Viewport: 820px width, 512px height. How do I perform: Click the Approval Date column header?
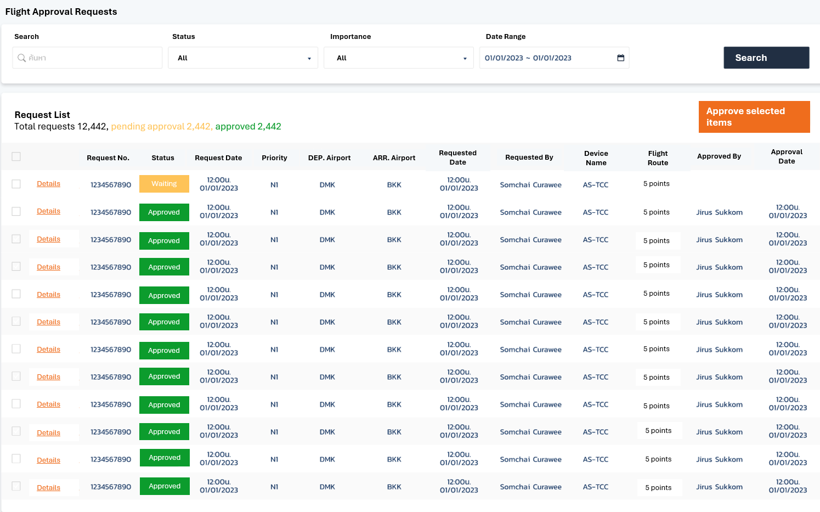pyautogui.click(x=787, y=156)
